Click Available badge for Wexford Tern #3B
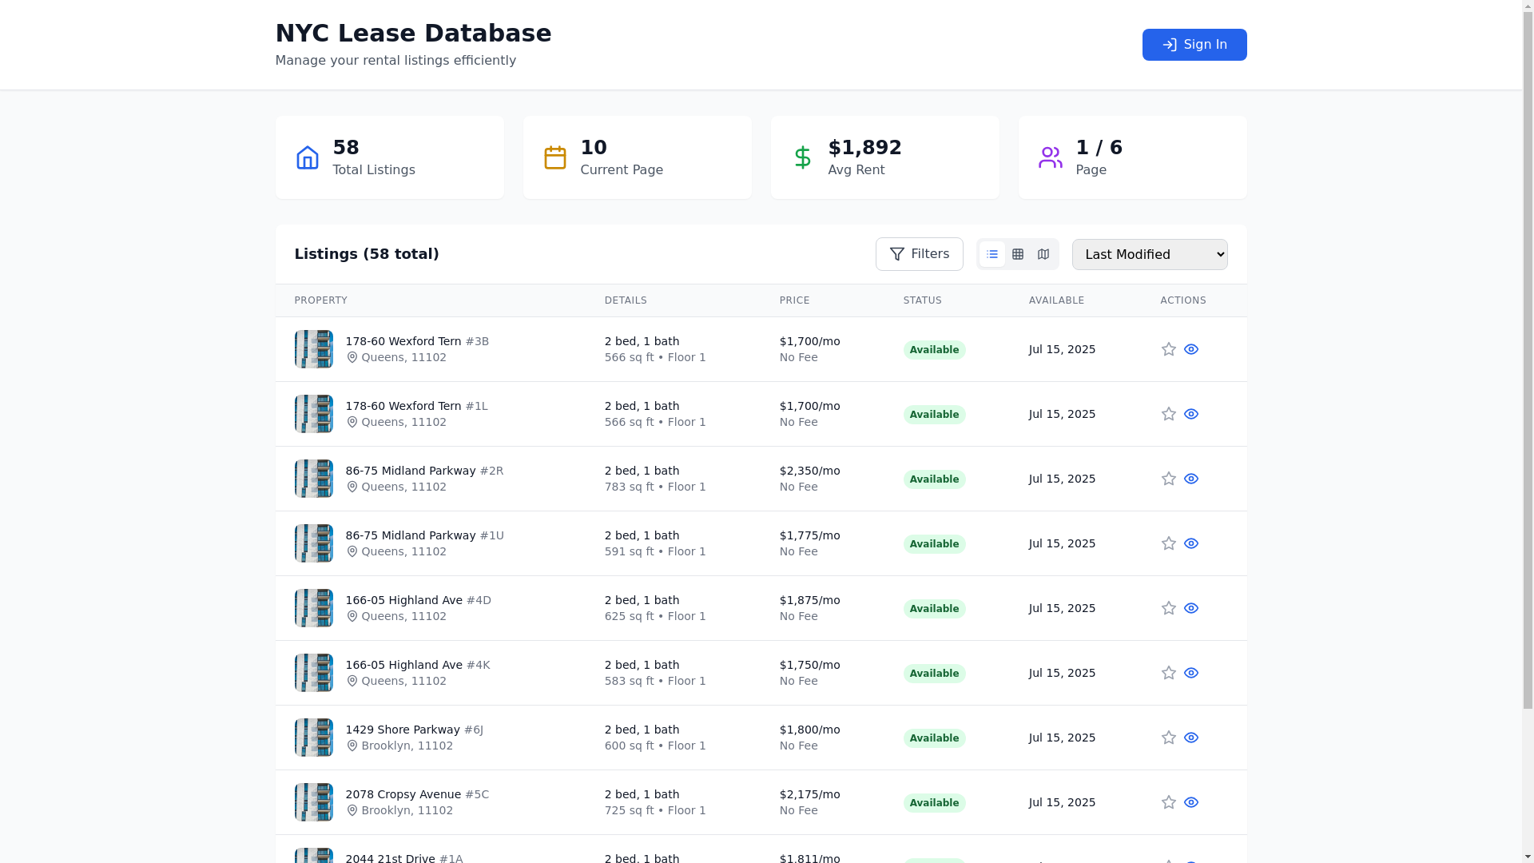 [935, 350]
